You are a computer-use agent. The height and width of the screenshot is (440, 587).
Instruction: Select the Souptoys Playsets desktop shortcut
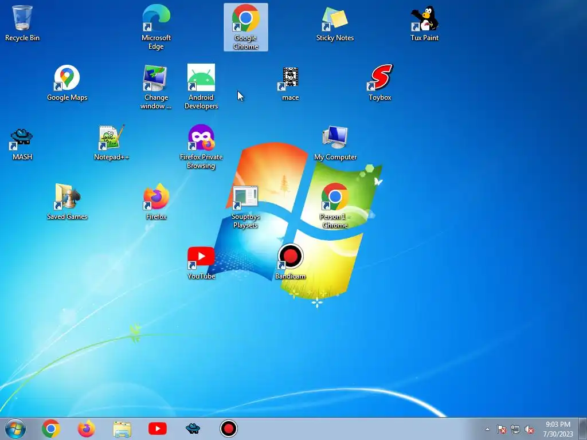pyautogui.click(x=245, y=207)
